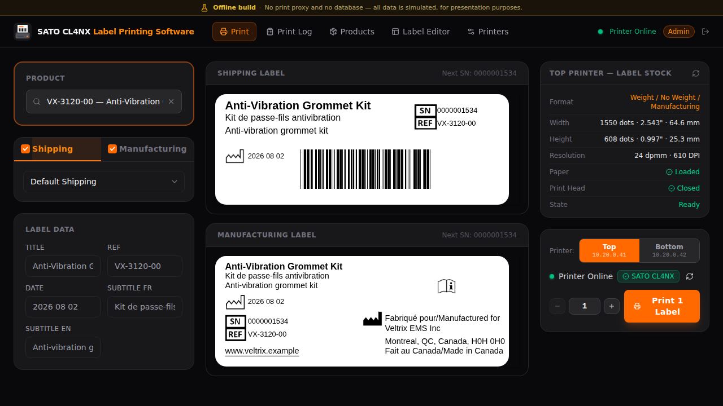Screen dimensions: 723x406
Task: Click the SUBTITLE FR input field
Action: coord(145,307)
